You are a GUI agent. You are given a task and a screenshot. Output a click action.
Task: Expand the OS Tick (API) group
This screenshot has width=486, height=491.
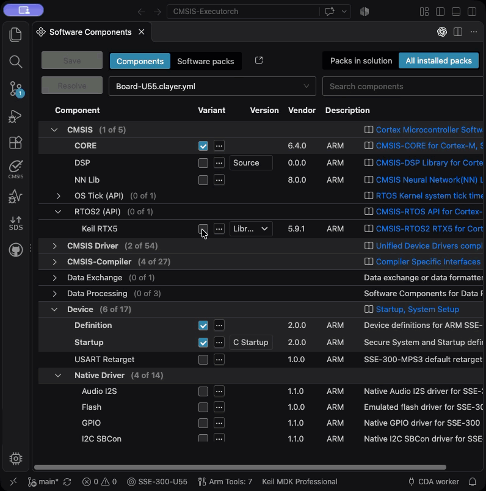[58, 196]
